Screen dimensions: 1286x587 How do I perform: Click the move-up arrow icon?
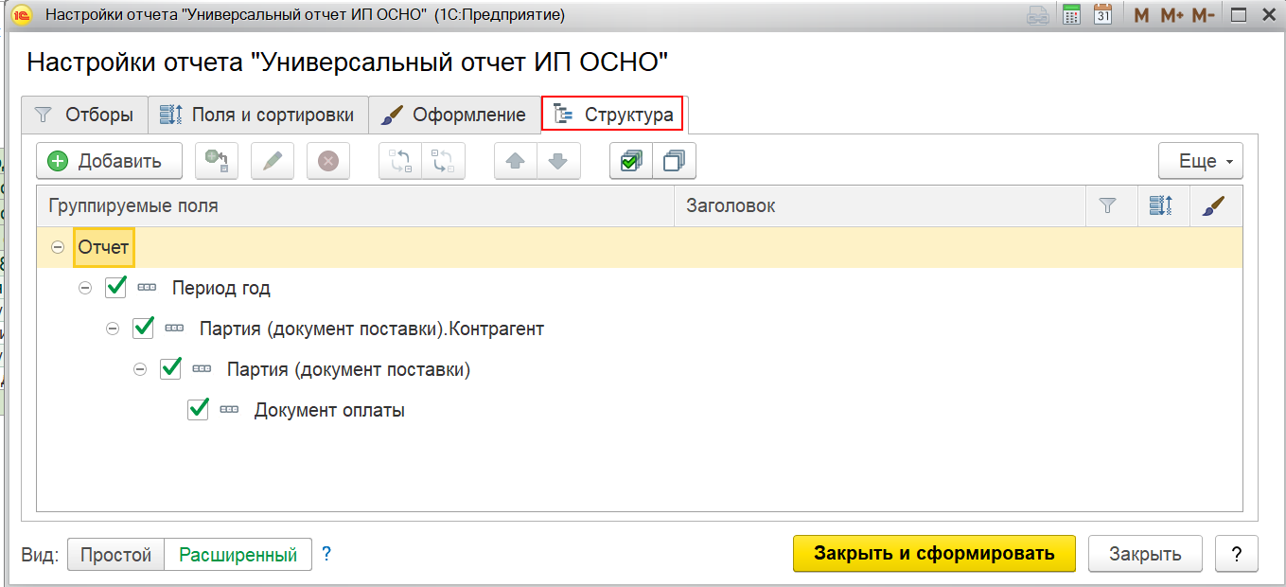[516, 161]
